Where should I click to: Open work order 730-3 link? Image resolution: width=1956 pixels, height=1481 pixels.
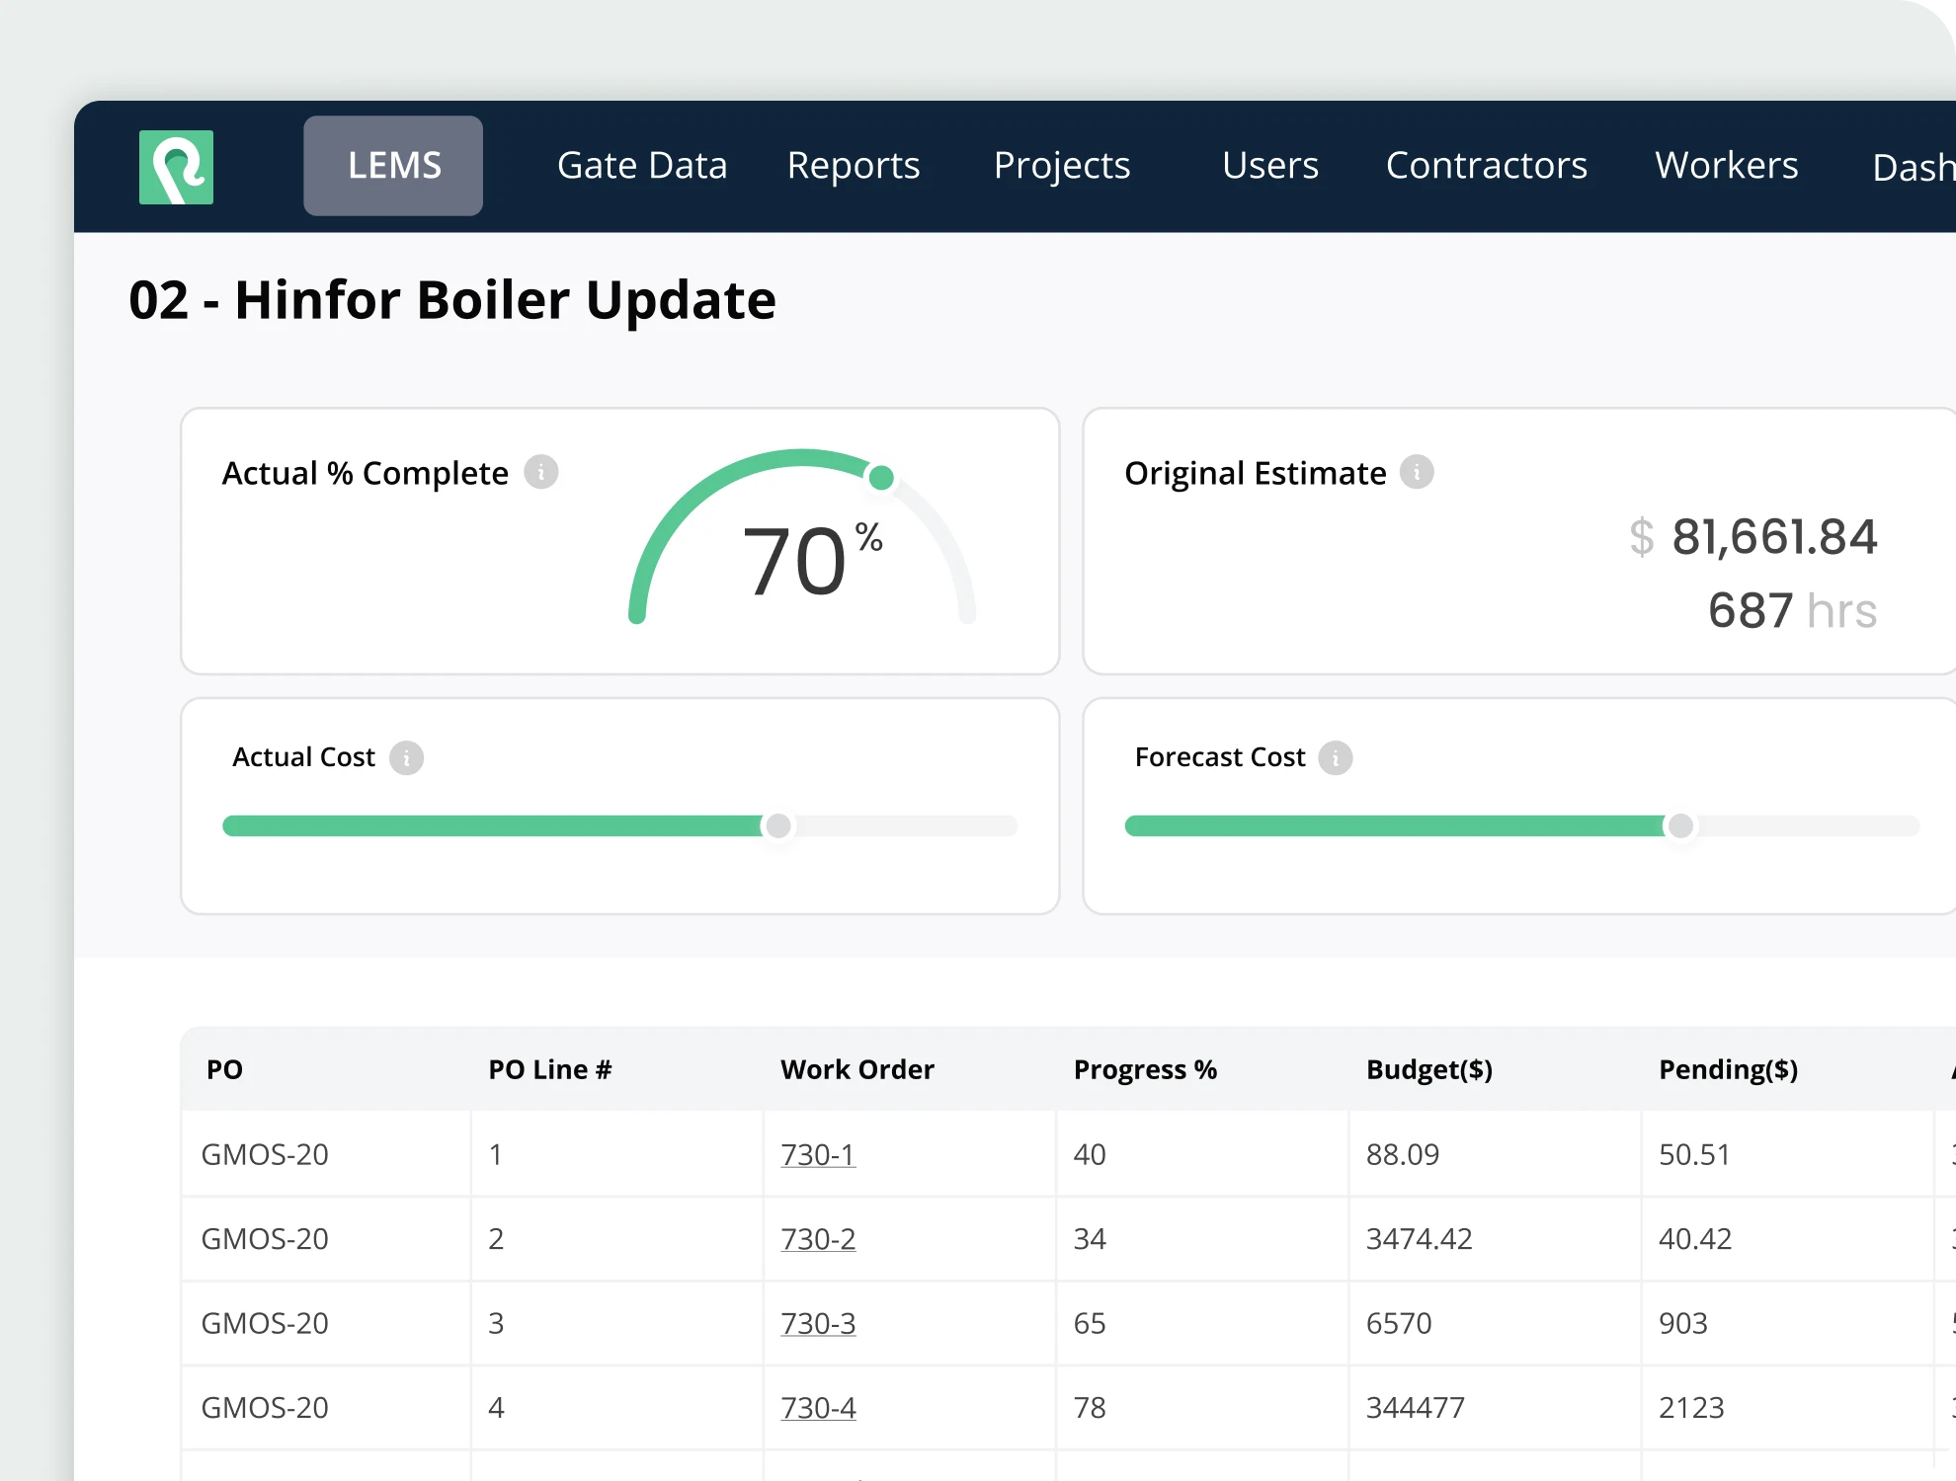[x=818, y=1323]
